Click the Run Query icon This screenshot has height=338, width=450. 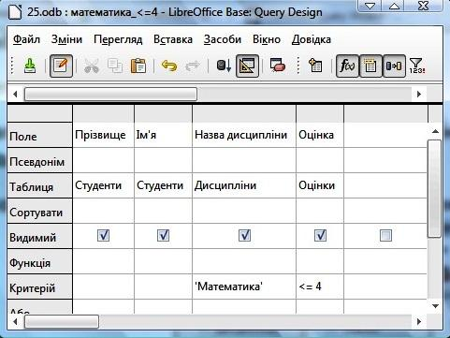(224, 66)
